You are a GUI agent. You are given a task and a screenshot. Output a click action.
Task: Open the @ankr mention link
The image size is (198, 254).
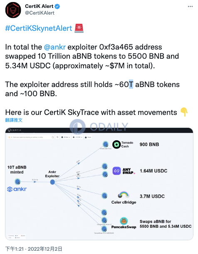point(54,47)
